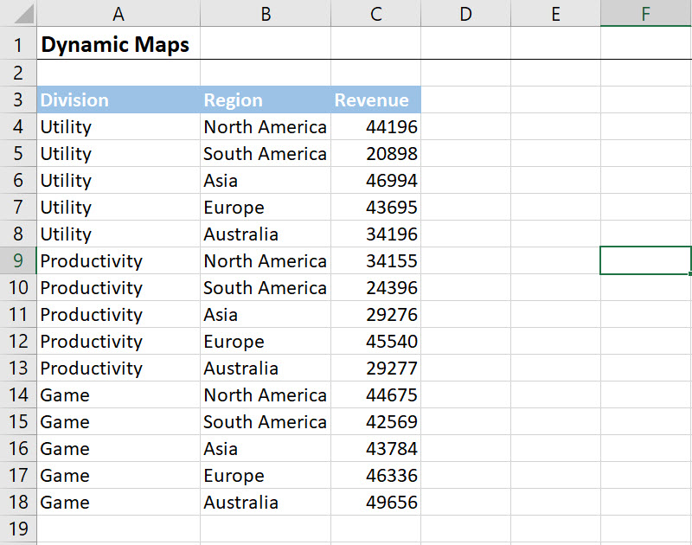
Task: Select the cell with revenue 44196
Action: click(x=391, y=127)
